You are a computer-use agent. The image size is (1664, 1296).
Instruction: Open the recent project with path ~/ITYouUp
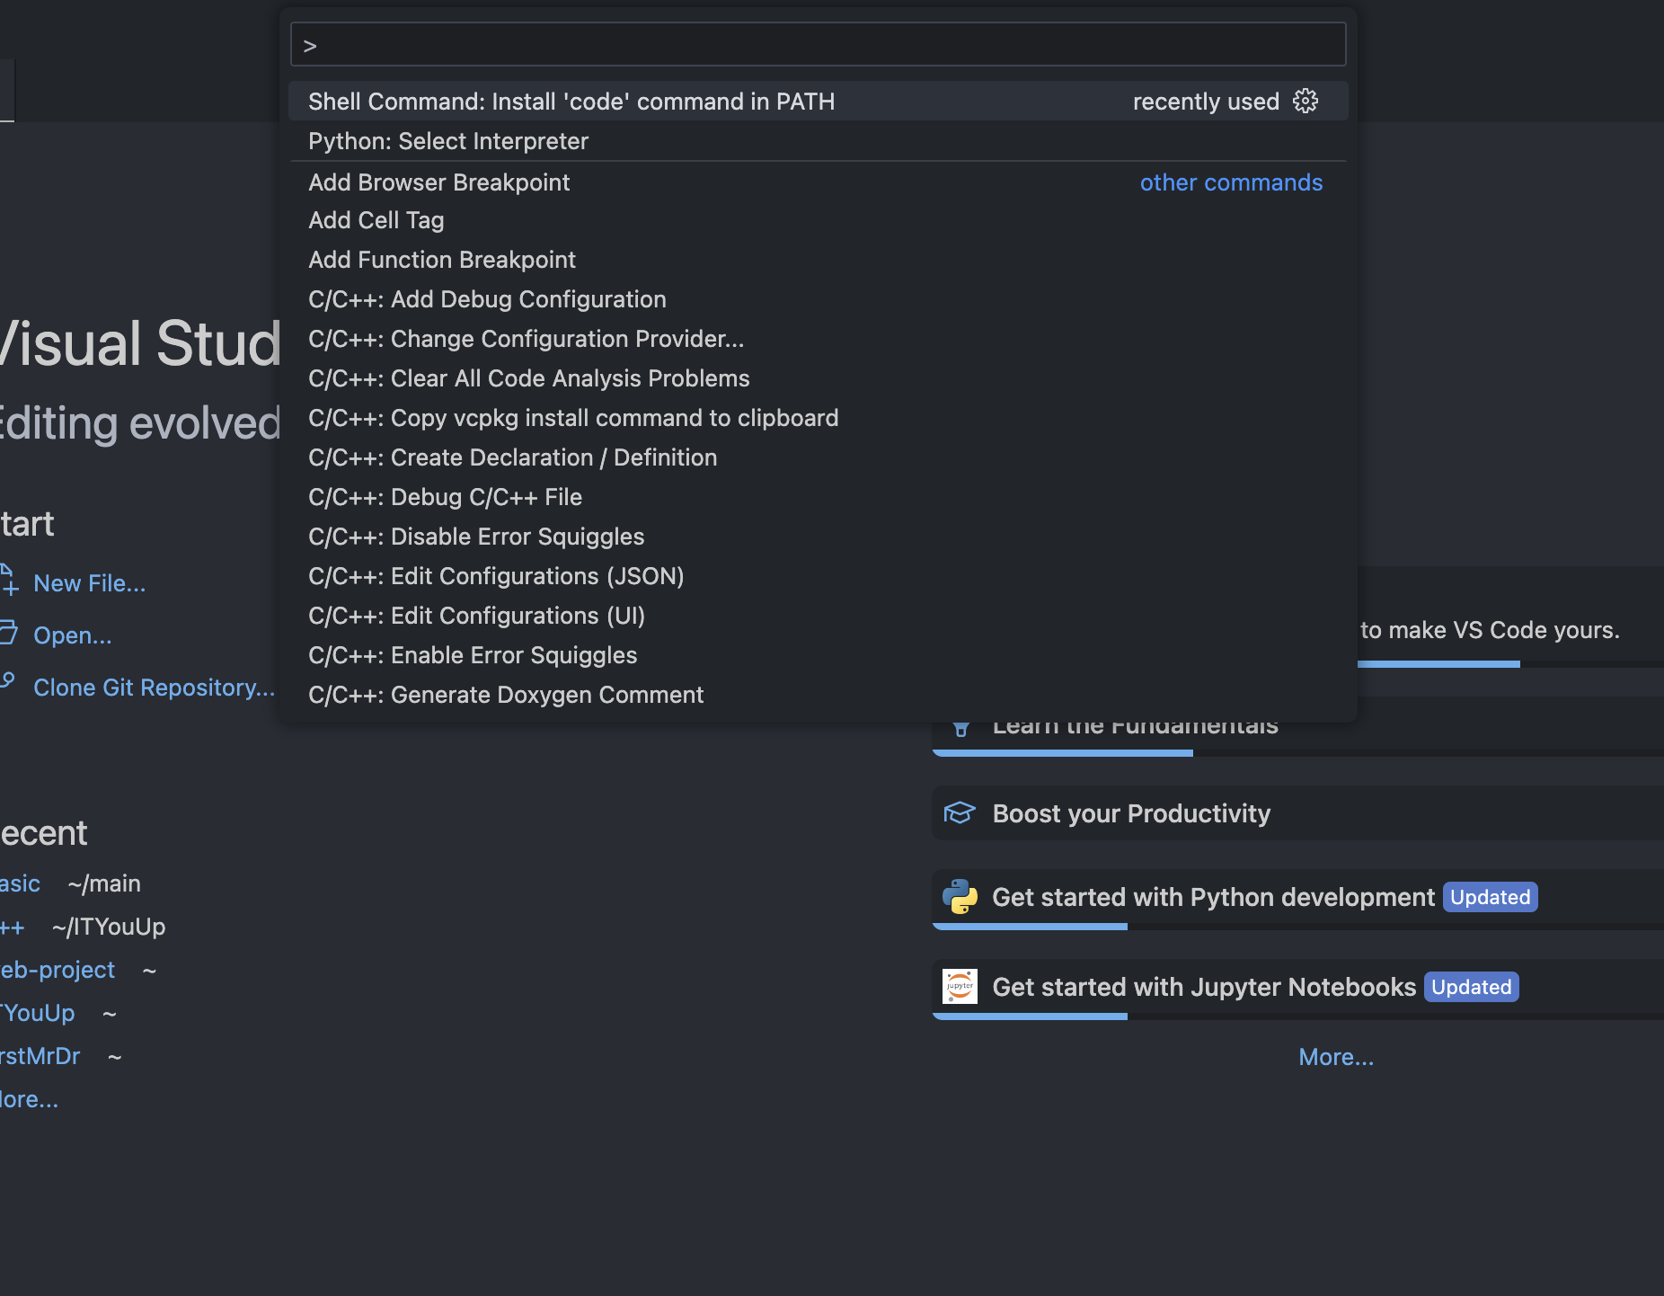pyautogui.click(x=13, y=927)
